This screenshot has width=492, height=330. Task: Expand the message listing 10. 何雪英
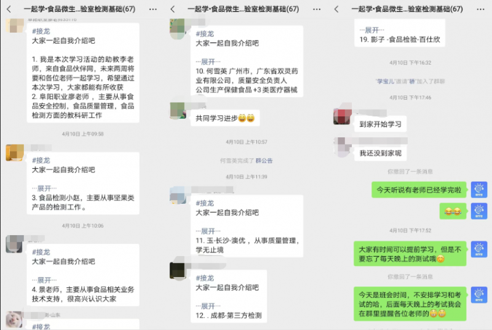pos(208,62)
